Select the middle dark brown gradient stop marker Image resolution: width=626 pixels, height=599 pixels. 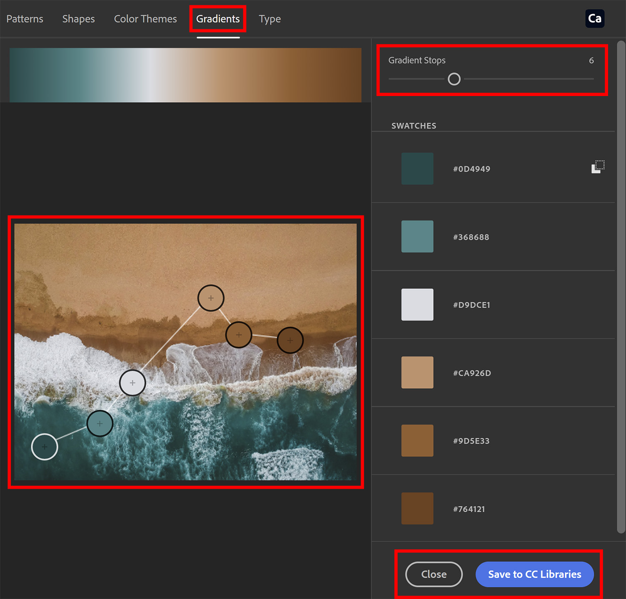point(238,334)
